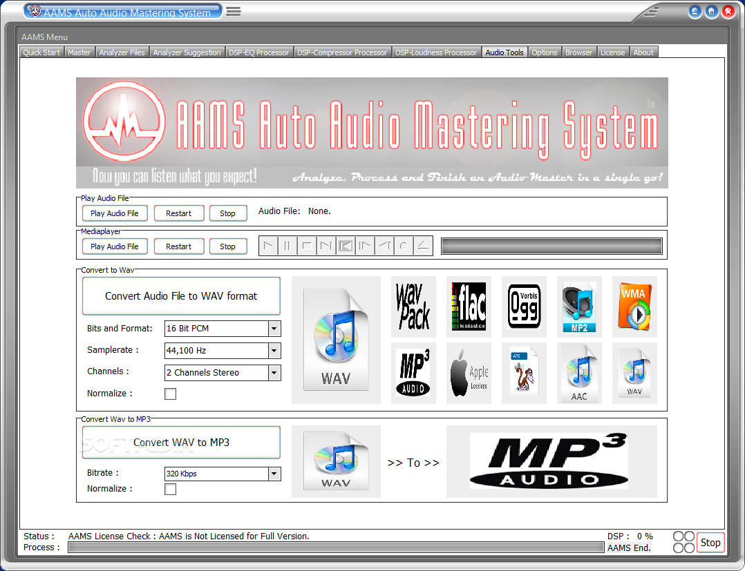Click the Apple Lossless format icon
Screen dimensions: 745x571
pos(469,373)
